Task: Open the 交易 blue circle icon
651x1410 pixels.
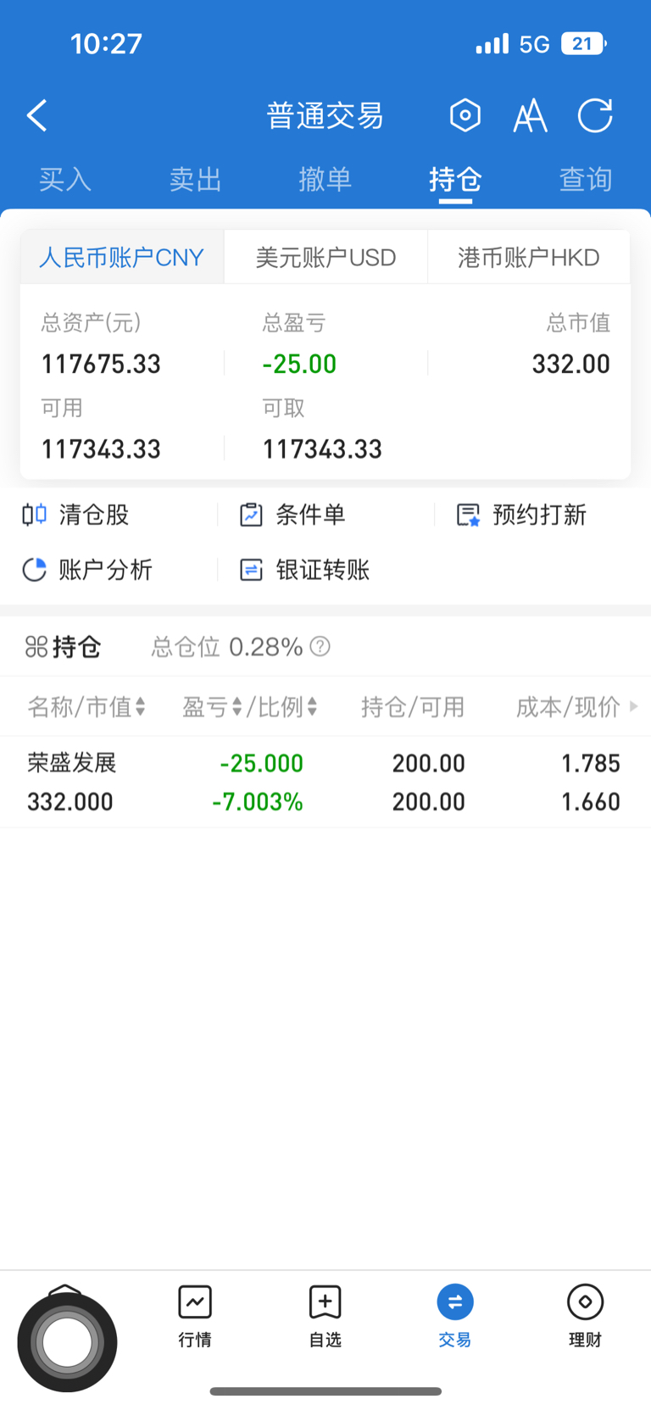Action: click(455, 1301)
